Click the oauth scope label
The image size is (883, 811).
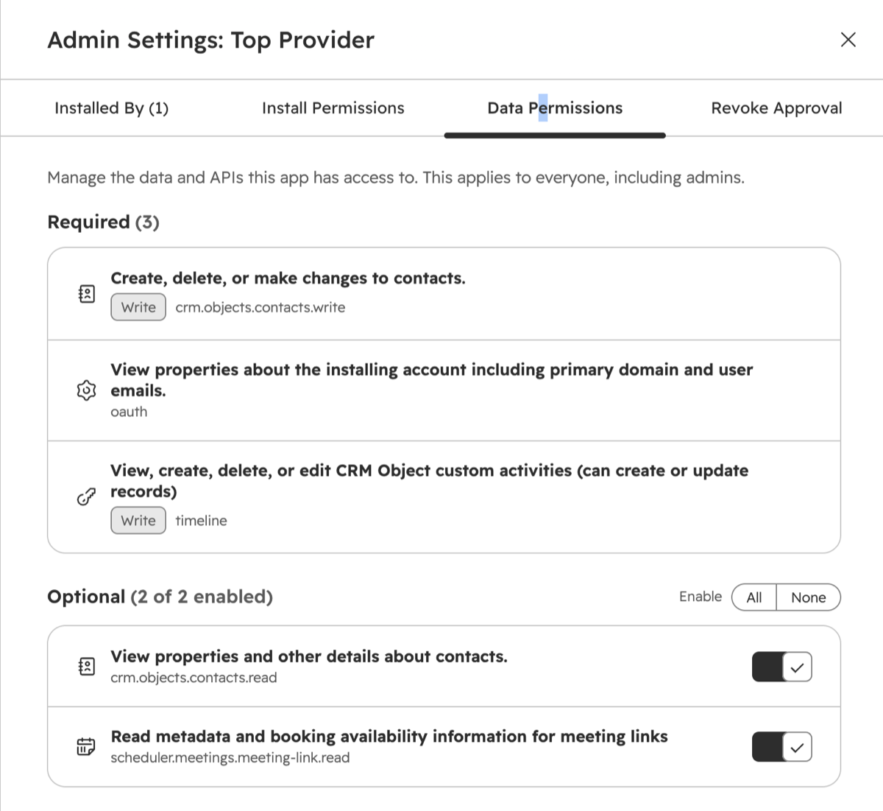click(x=129, y=412)
